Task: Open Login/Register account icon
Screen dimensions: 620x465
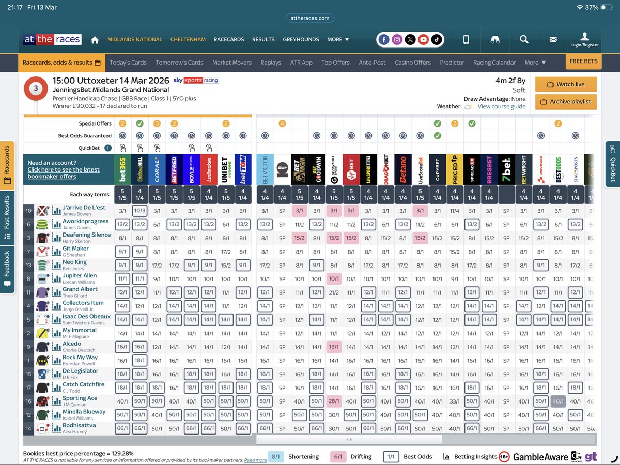Action: pos(584,39)
